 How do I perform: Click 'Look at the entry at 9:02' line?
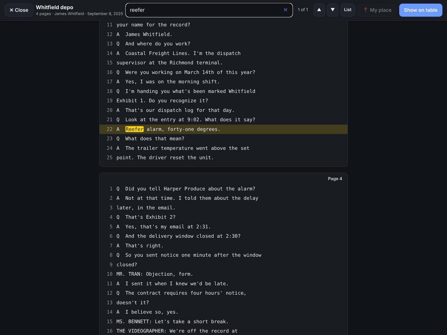point(223,120)
